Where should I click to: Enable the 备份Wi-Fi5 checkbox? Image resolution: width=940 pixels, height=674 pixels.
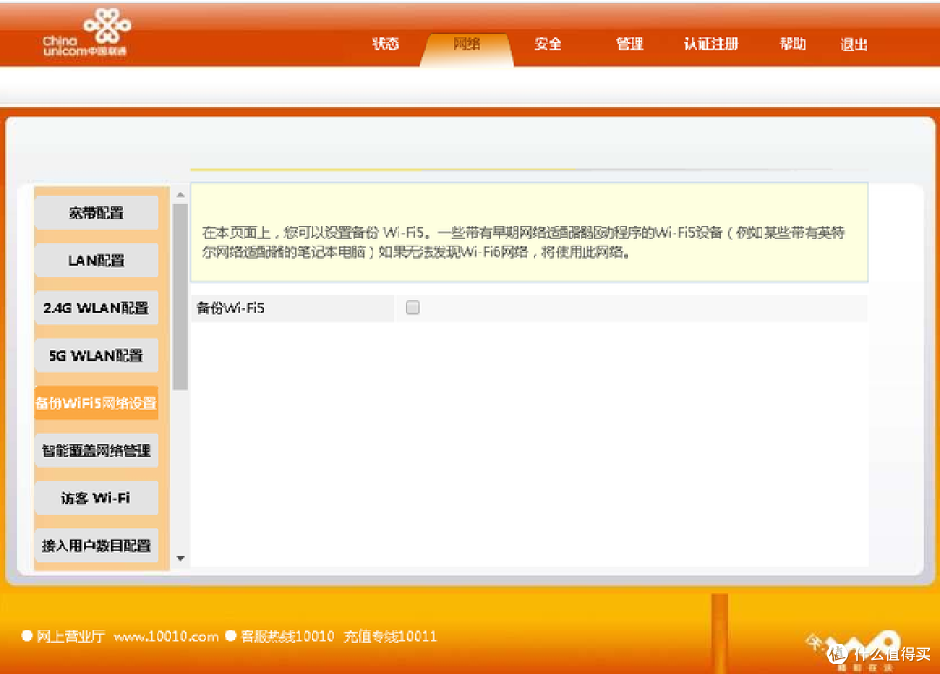pyautogui.click(x=413, y=307)
